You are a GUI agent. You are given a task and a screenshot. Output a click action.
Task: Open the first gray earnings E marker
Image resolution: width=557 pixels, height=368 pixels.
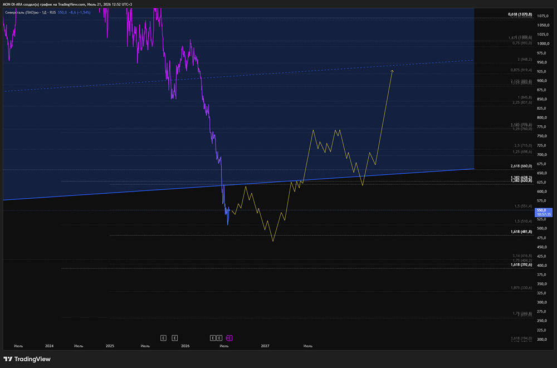(x=163, y=338)
